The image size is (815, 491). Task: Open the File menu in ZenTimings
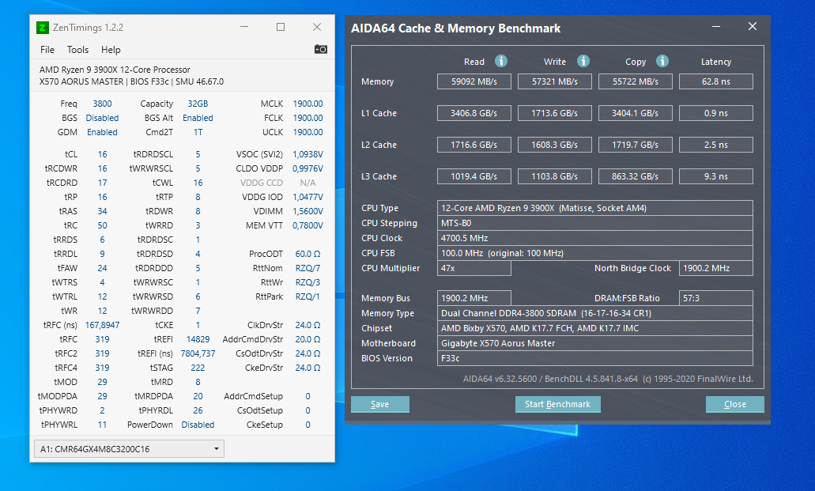[47, 49]
